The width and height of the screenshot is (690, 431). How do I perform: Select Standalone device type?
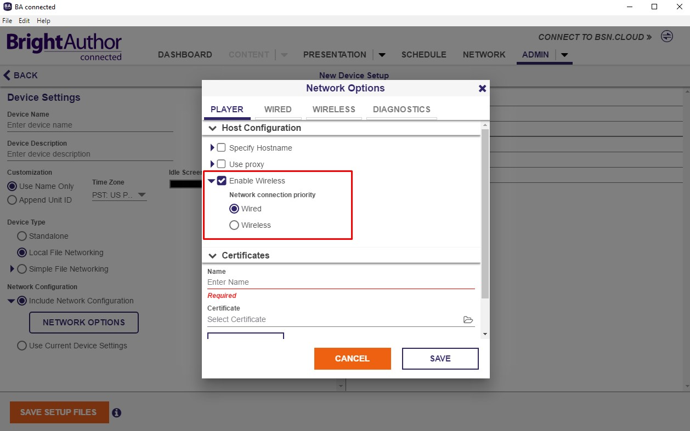[22, 236]
